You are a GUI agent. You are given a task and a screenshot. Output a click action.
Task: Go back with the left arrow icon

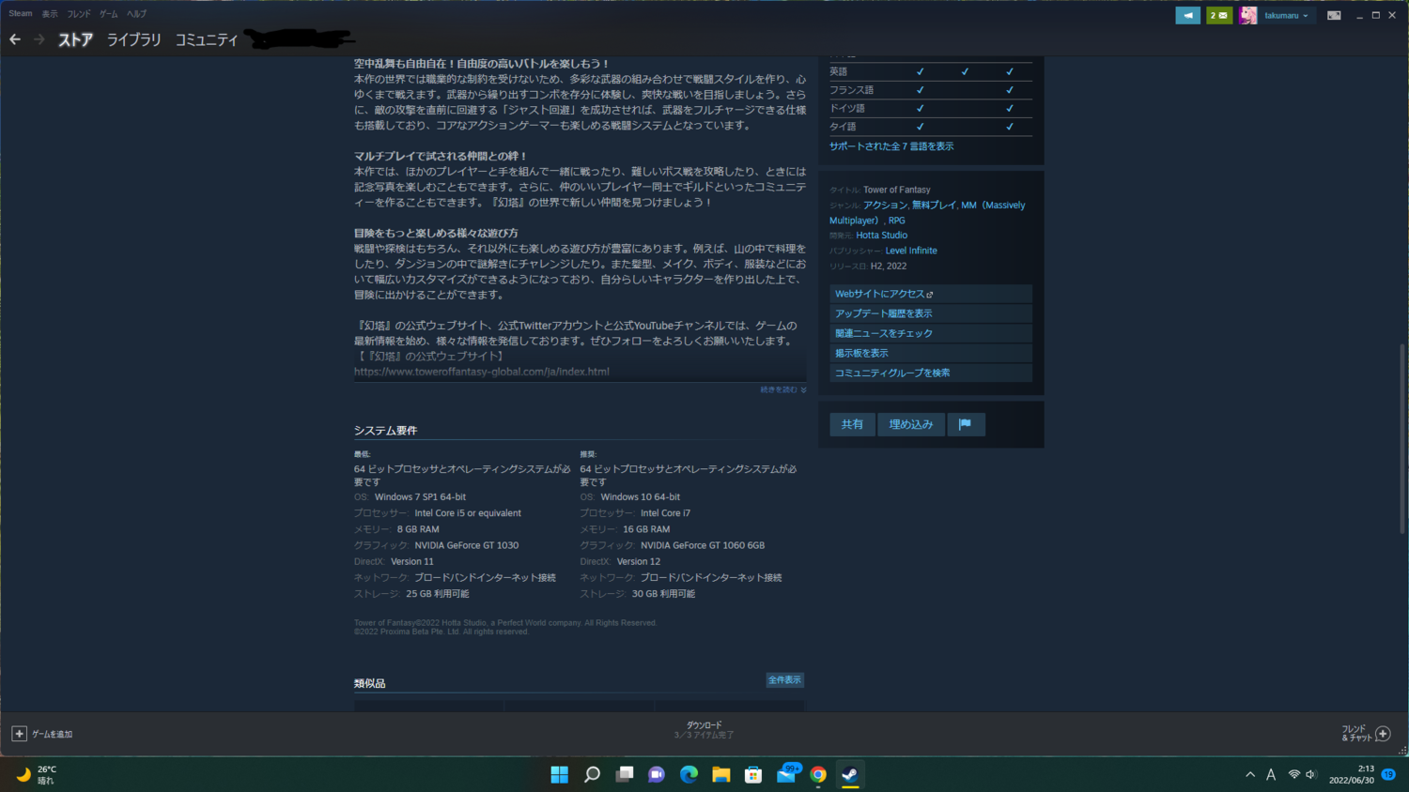pos(15,39)
